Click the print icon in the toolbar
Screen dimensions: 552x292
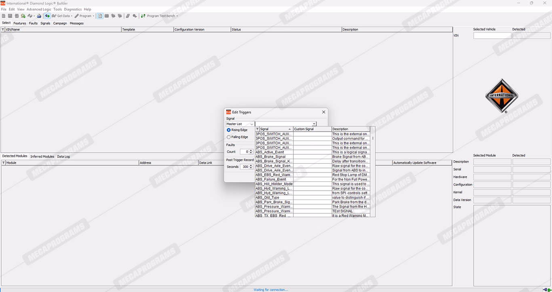pos(39,16)
